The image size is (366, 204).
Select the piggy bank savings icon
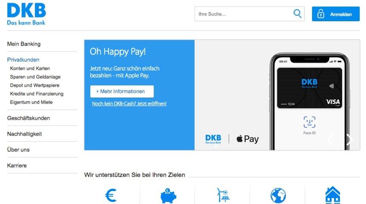coord(168,195)
